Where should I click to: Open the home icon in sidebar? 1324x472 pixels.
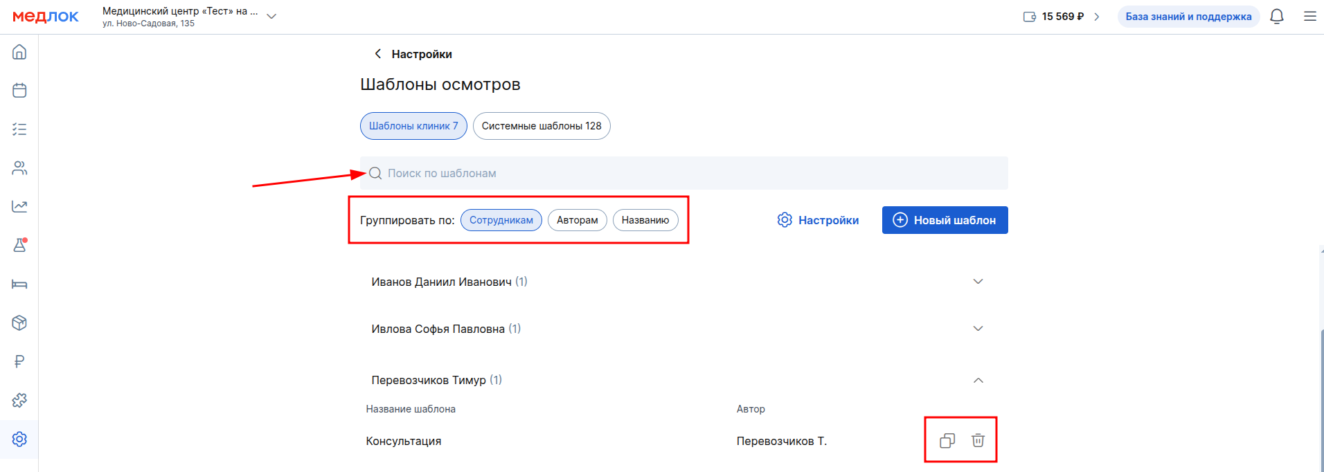click(19, 52)
